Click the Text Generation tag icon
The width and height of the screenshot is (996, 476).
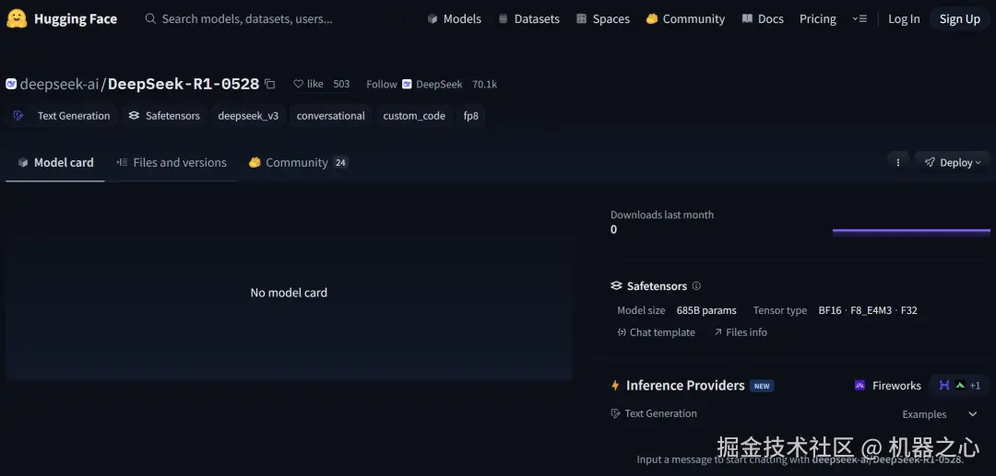(x=18, y=116)
